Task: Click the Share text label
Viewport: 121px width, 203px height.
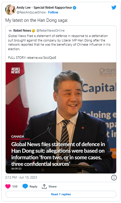Action: [52, 186]
